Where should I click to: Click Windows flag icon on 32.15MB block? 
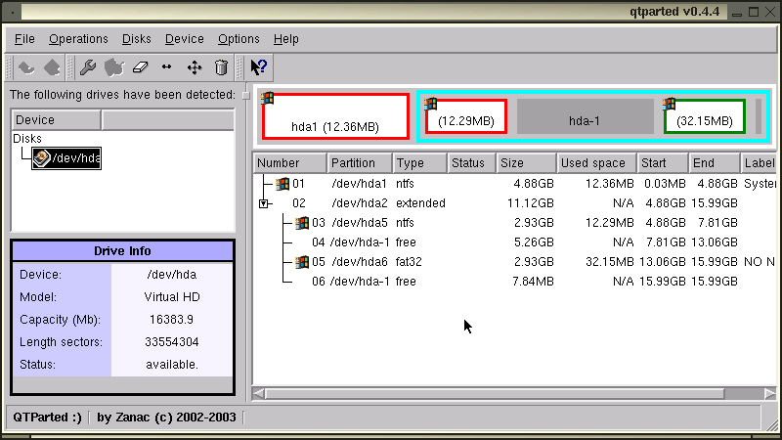point(669,104)
